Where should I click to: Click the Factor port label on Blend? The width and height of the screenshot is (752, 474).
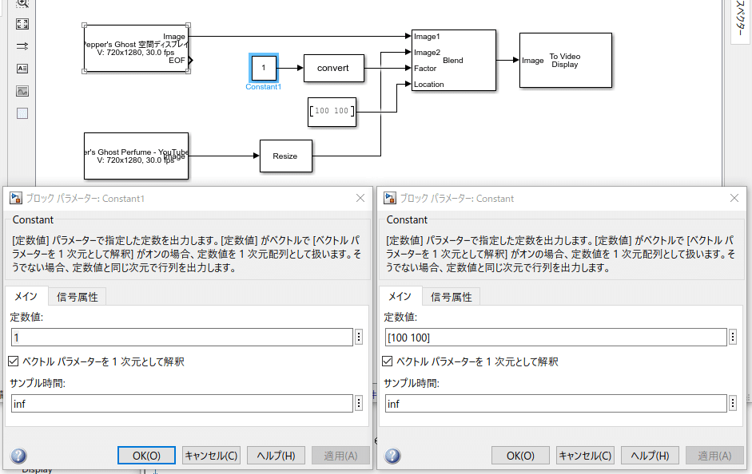coord(425,69)
